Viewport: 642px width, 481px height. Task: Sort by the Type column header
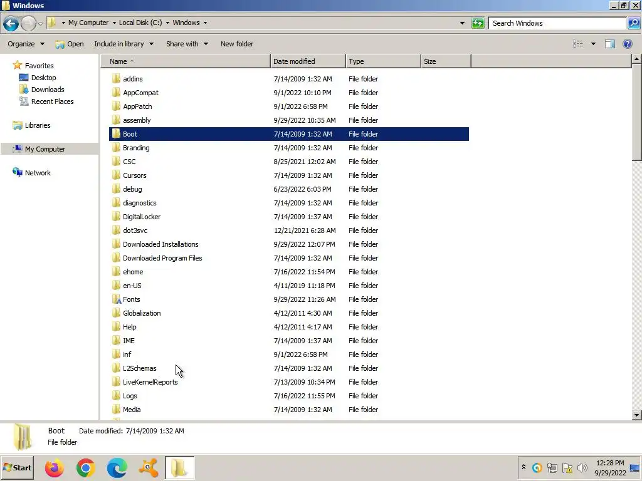coord(383,61)
